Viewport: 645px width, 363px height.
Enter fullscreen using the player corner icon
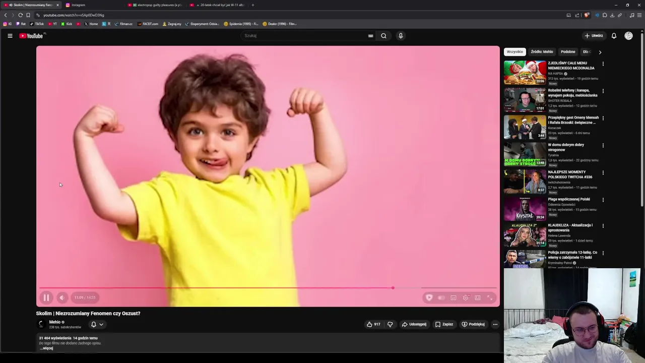point(490,298)
